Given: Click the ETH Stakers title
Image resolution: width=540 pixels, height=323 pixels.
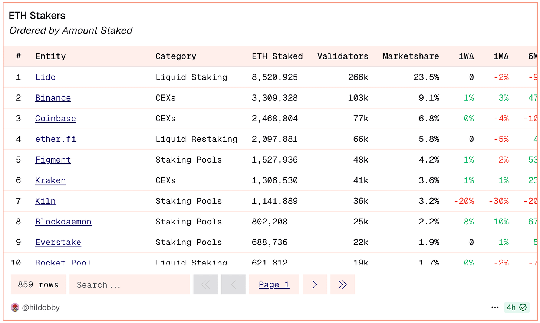Looking at the screenshot, I should tap(37, 16).
